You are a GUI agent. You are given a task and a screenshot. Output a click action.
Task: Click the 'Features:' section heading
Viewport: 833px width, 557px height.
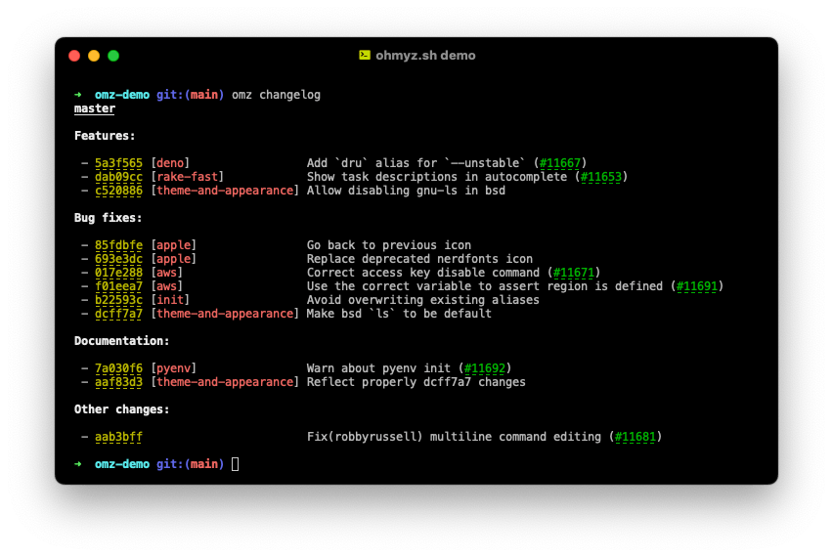pos(105,136)
